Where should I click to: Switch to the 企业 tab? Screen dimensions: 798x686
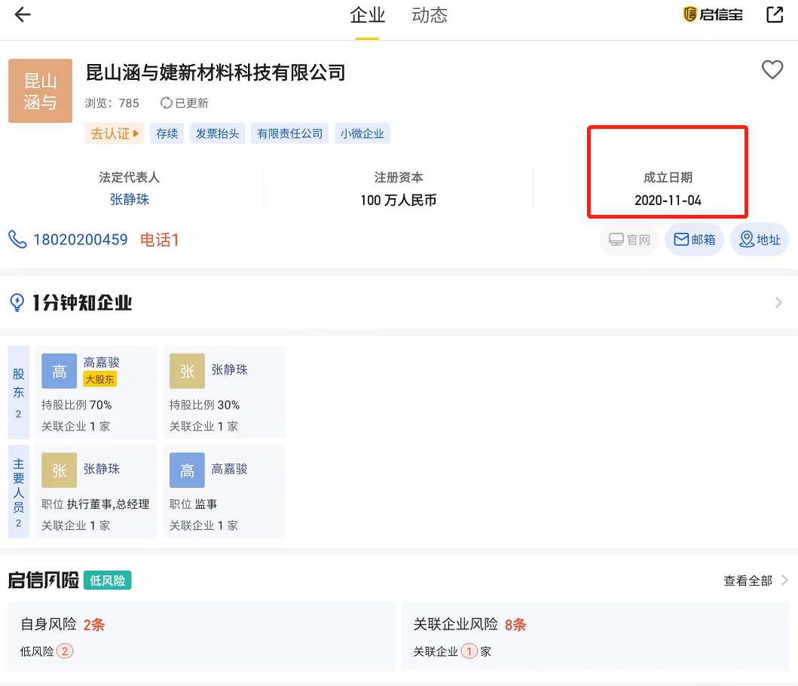pos(368,15)
